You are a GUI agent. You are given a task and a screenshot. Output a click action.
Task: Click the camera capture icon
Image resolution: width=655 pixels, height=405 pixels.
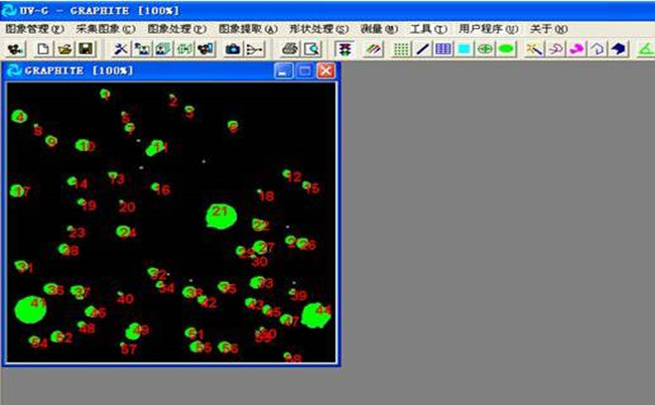click(x=233, y=49)
